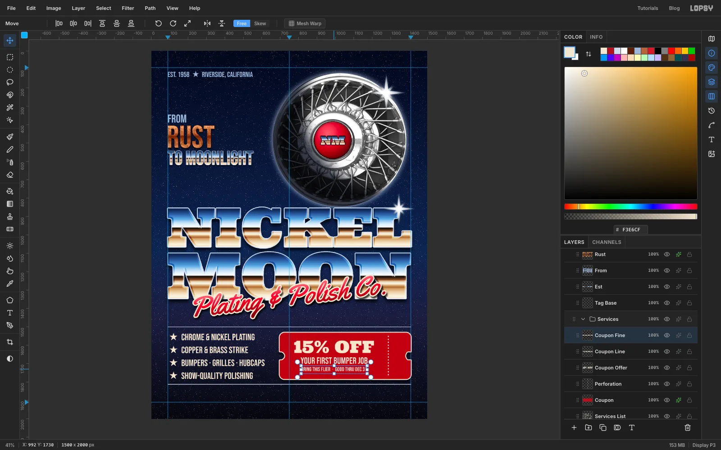Choose the Skew transform mode
Image resolution: width=721 pixels, height=450 pixels.
(260, 23)
